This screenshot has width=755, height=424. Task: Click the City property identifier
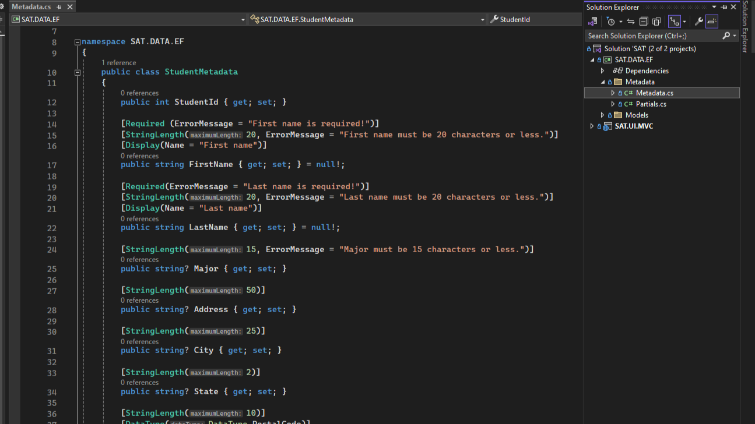tap(203, 350)
